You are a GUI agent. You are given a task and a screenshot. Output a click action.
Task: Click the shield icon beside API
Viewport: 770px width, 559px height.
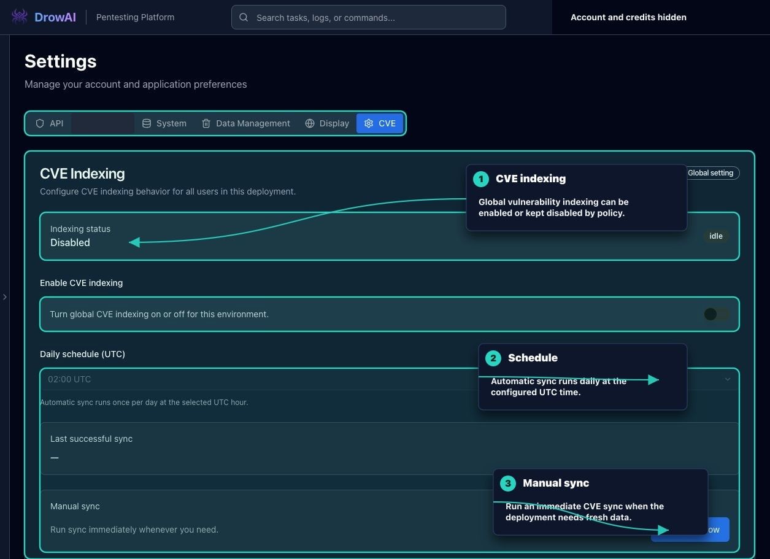(x=40, y=123)
